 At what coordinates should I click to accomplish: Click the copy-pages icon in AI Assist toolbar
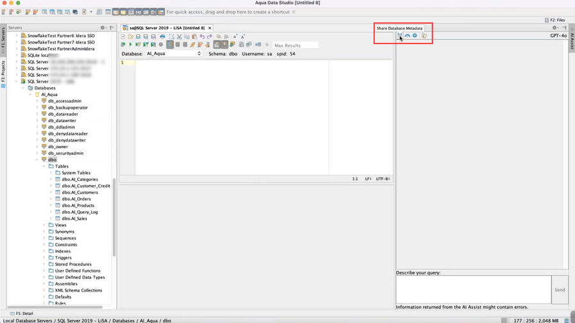[424, 36]
